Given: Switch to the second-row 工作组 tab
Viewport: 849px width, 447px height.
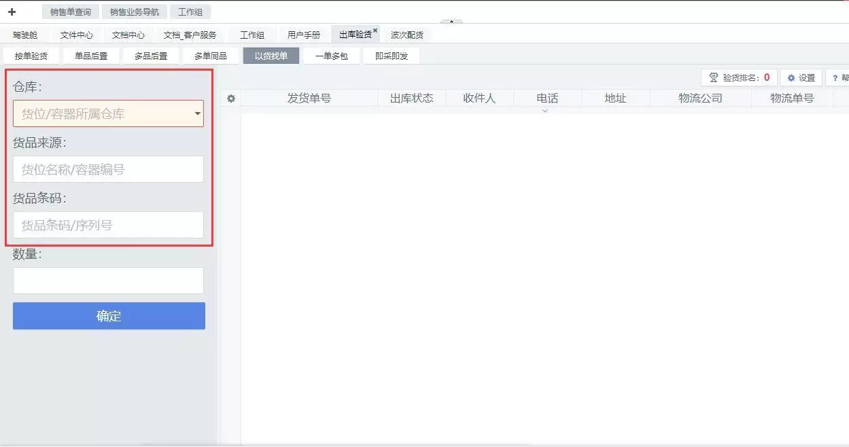Looking at the screenshot, I should (x=252, y=35).
